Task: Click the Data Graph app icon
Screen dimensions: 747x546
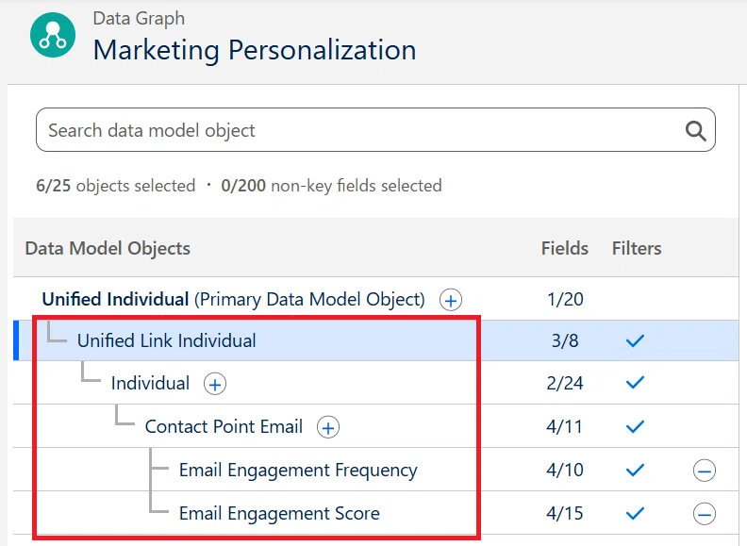Action: pos(53,35)
